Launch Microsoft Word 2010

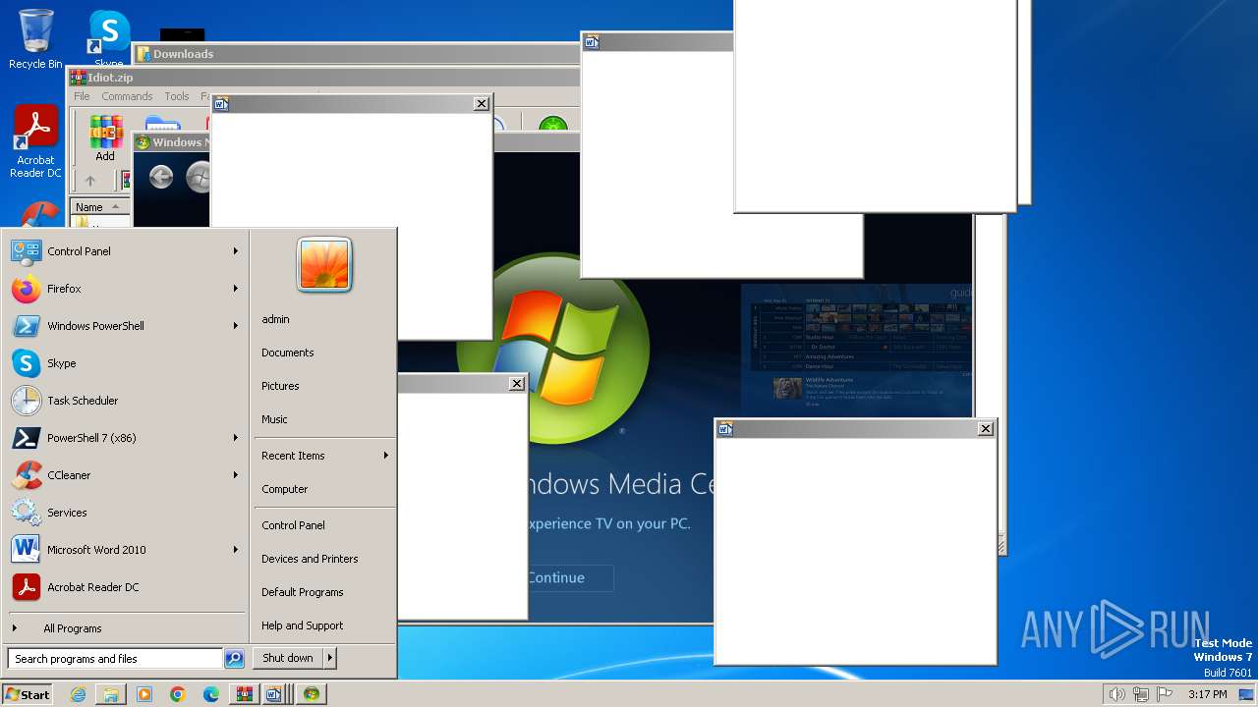pos(125,550)
